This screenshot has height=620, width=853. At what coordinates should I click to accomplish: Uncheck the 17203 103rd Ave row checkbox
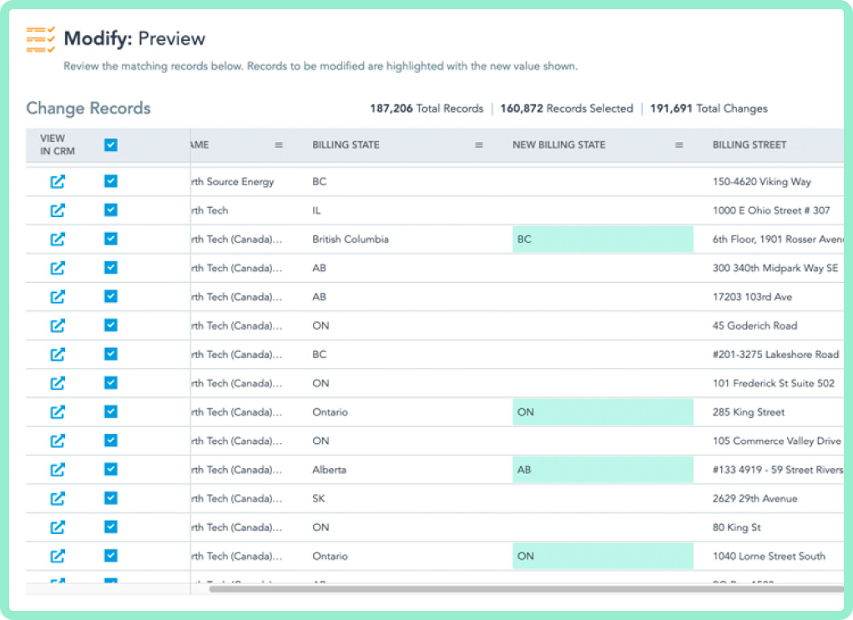pos(111,296)
